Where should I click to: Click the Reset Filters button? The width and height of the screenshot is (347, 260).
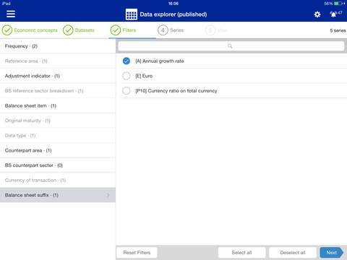click(x=137, y=253)
